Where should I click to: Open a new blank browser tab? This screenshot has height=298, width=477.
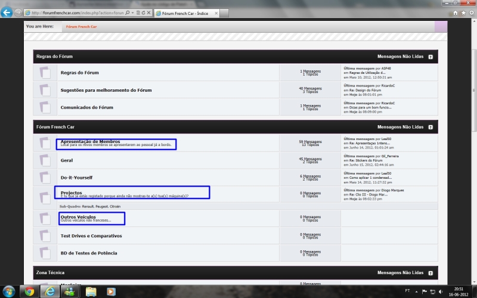[224, 13]
